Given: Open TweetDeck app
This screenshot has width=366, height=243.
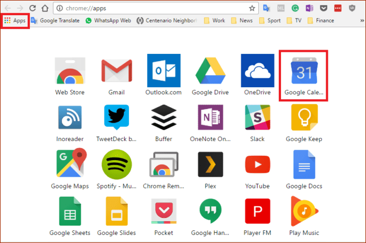Looking at the screenshot, I should [x=117, y=123].
